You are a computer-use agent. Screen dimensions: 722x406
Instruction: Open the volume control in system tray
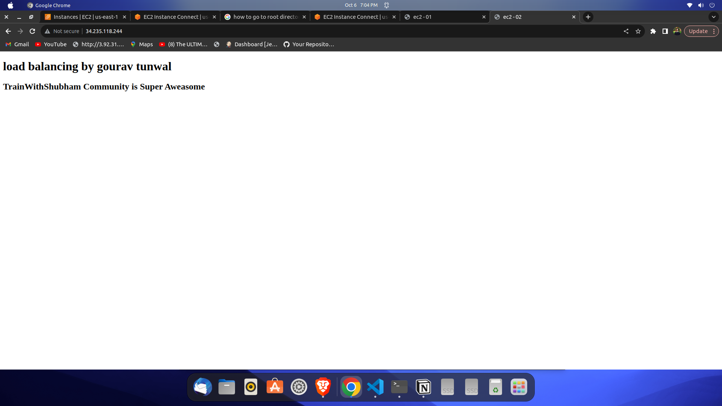(x=701, y=5)
